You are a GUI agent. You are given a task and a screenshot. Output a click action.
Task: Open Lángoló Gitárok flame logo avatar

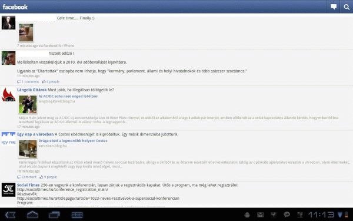[9, 95]
